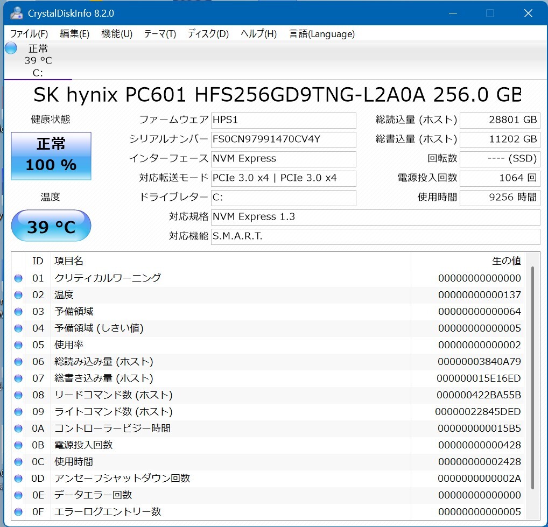The width and height of the screenshot is (548, 527).
Task: Click the status orb for 予備領域 (しきい値) row
Action: pos(18,328)
